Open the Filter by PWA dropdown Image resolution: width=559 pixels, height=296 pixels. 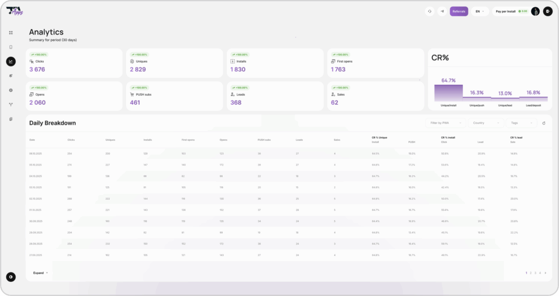click(445, 123)
